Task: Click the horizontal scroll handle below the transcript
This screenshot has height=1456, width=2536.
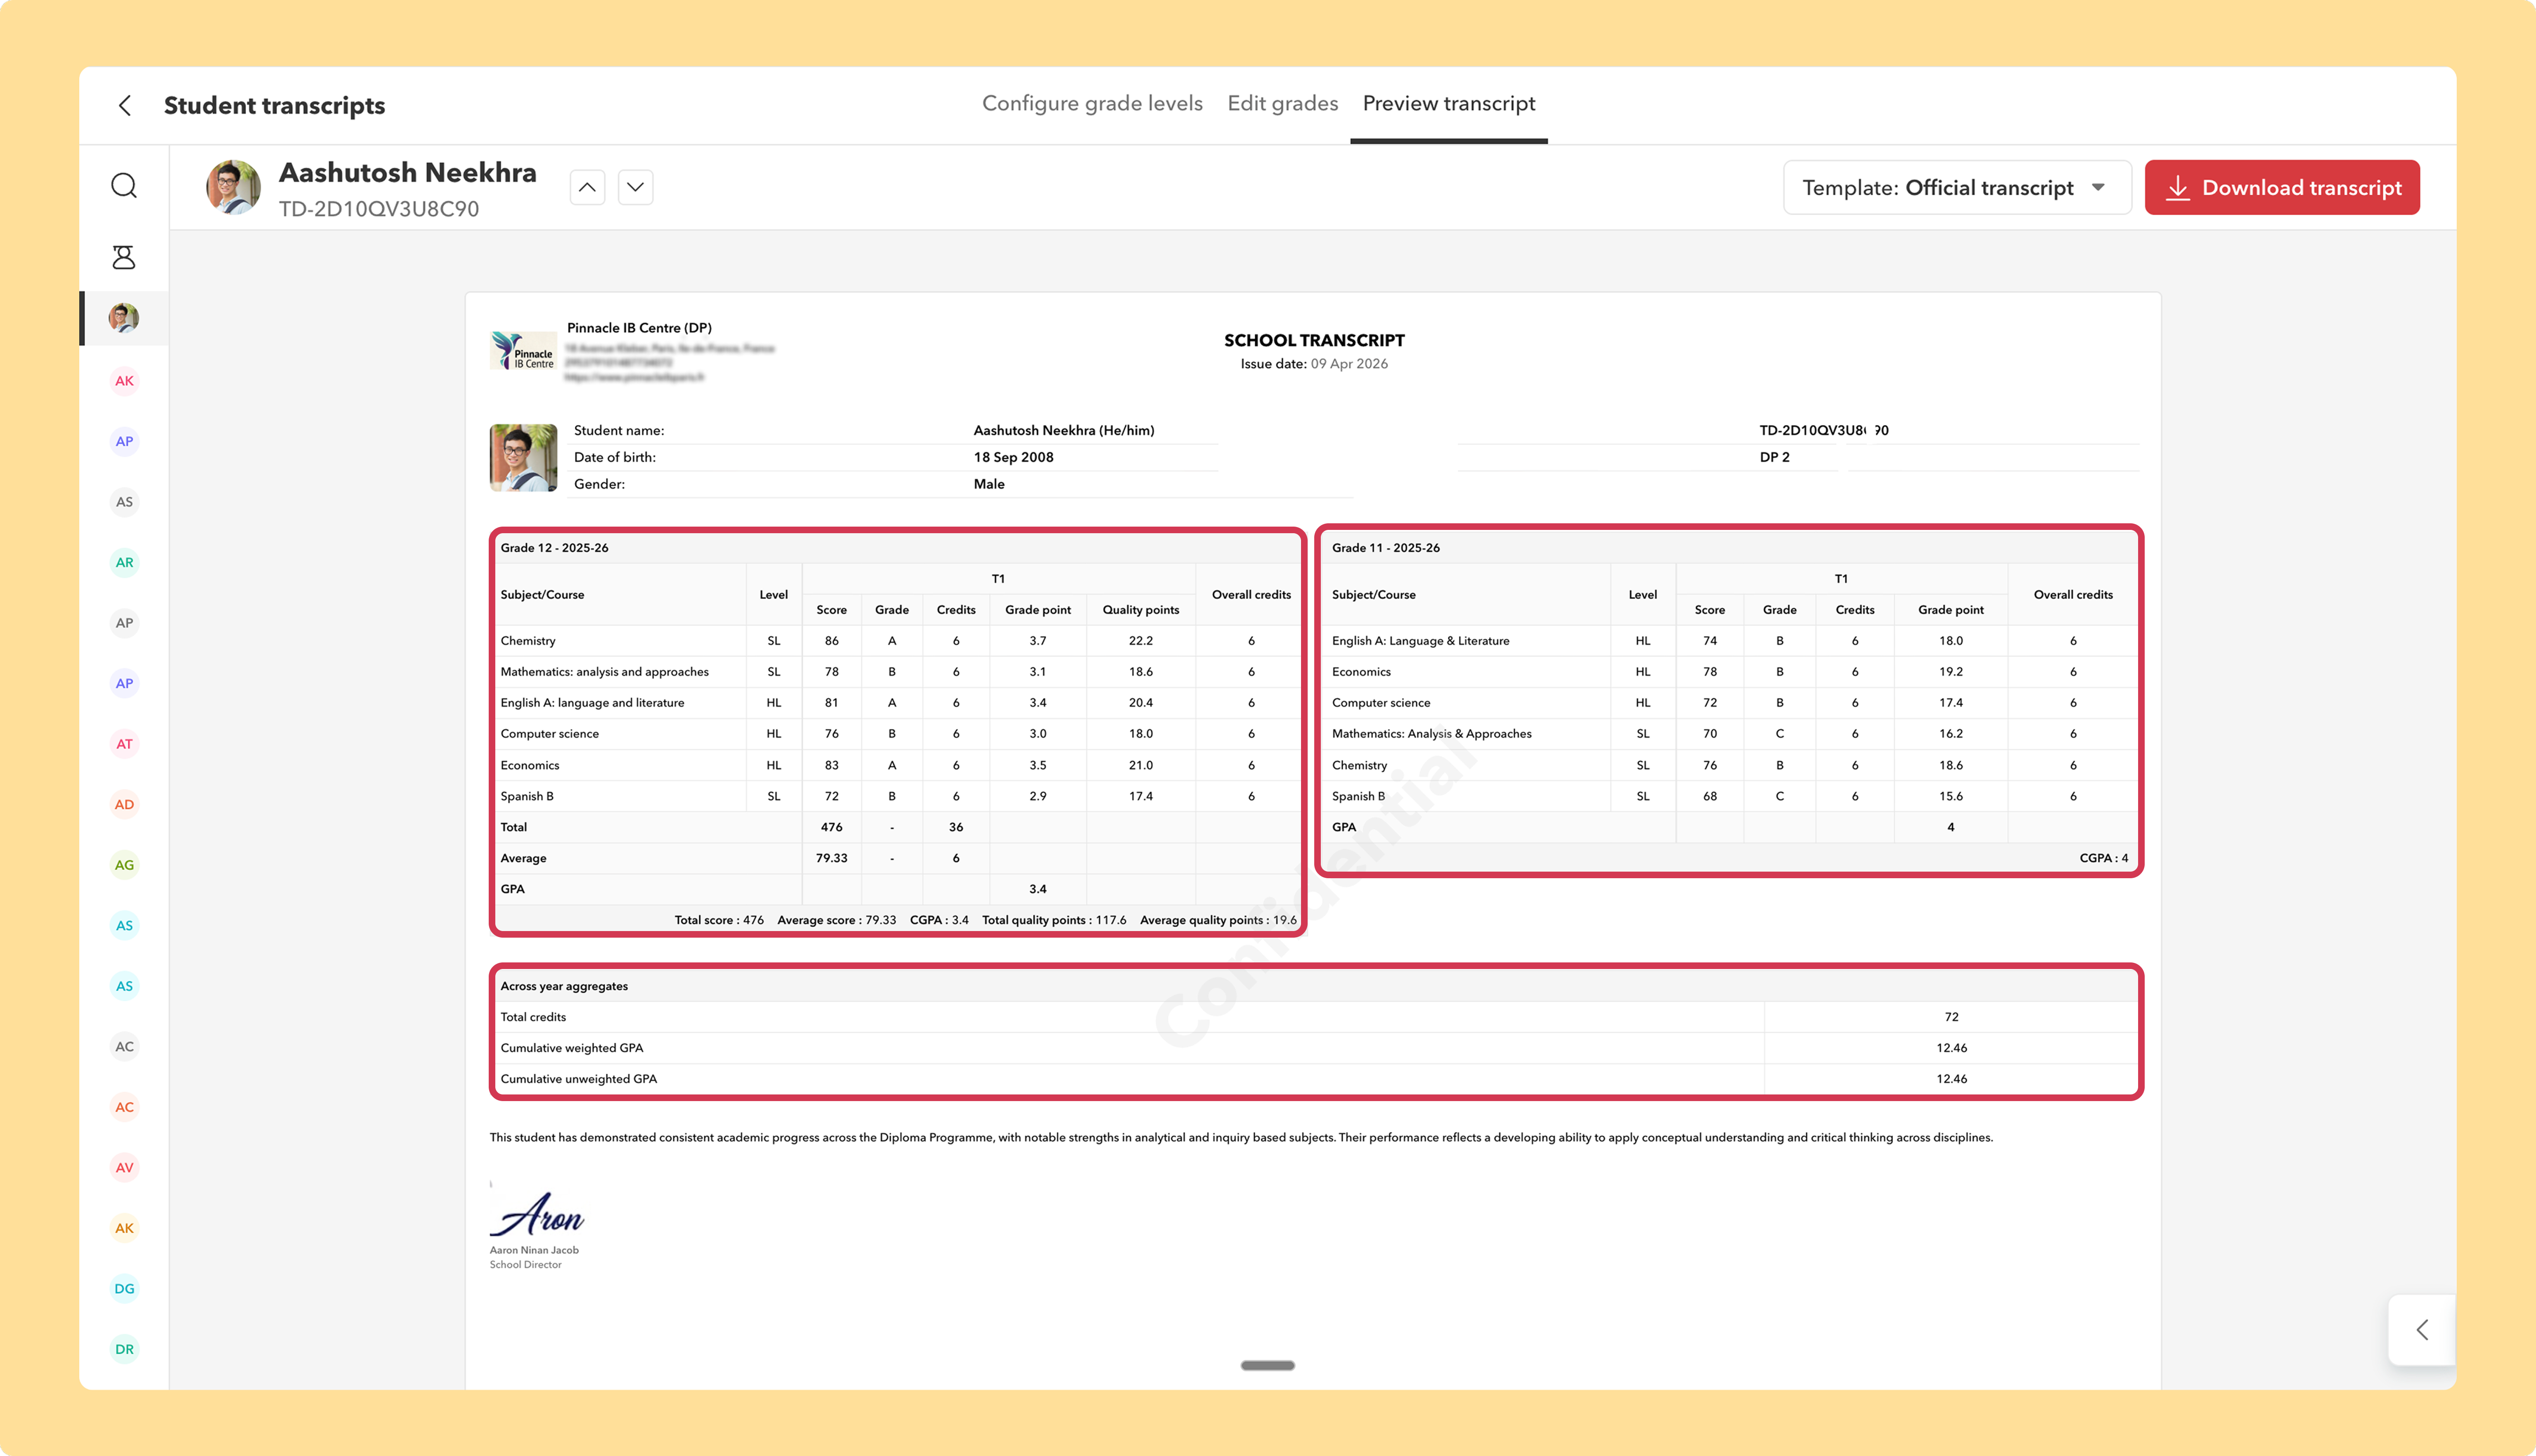Action: tap(1268, 1365)
